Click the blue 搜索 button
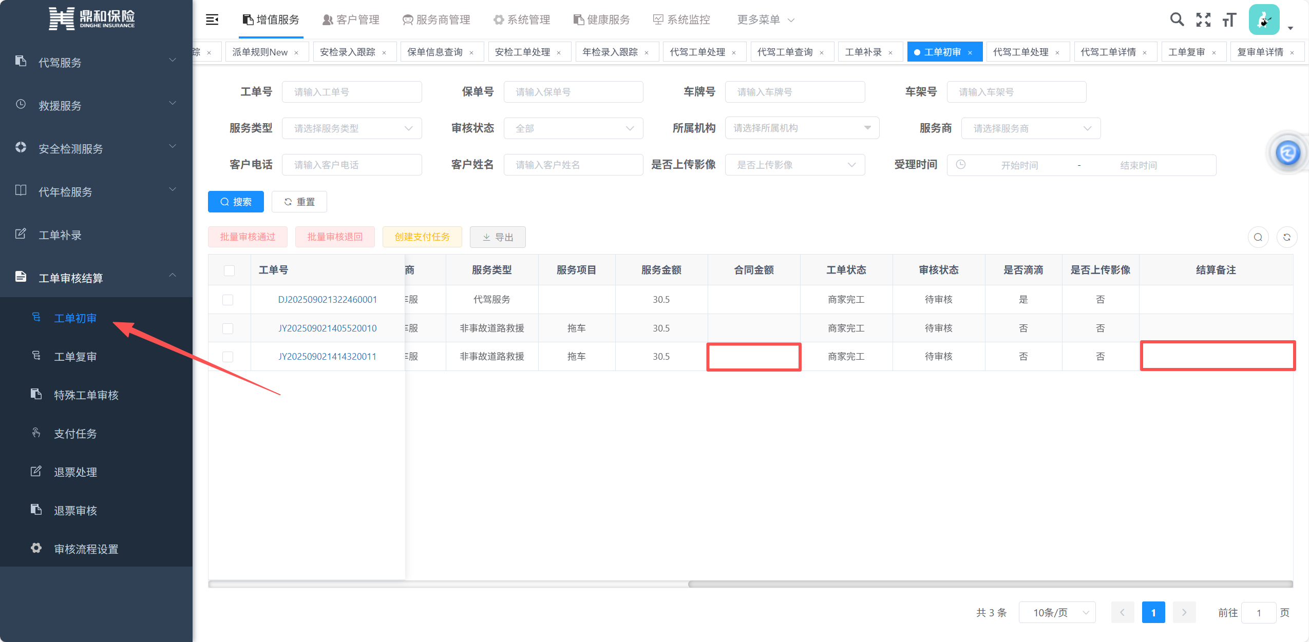This screenshot has height=642, width=1309. click(x=236, y=202)
